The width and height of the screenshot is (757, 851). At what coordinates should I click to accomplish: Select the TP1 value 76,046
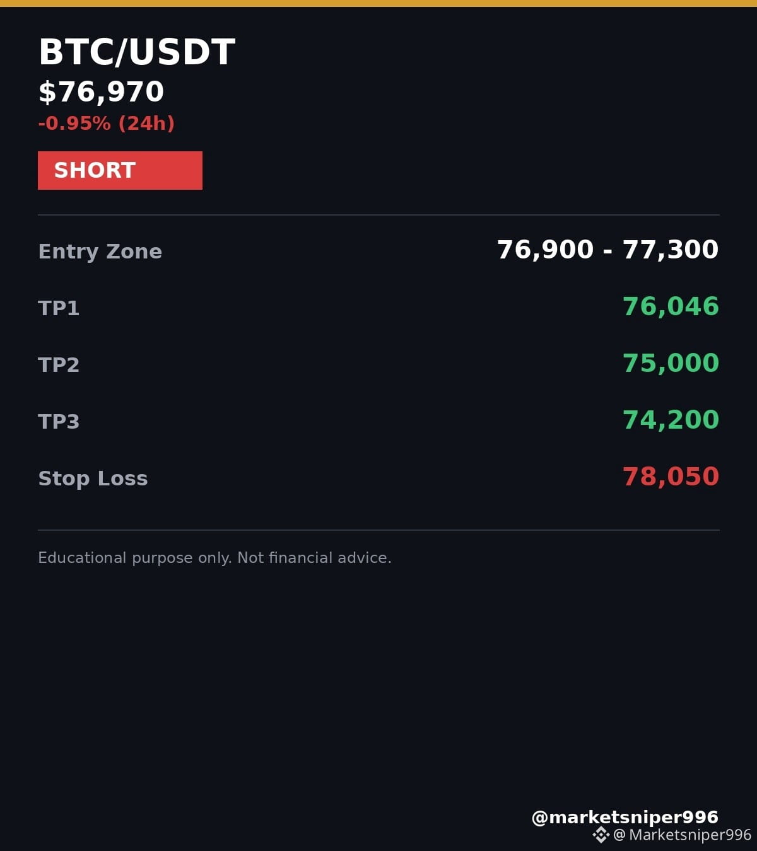(x=671, y=306)
